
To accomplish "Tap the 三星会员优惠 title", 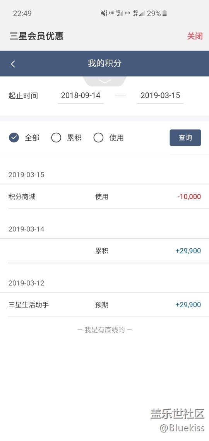I will [x=36, y=36].
